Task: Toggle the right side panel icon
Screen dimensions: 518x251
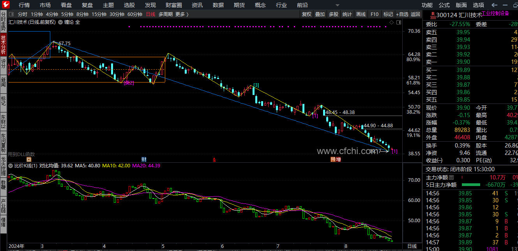Action: coord(398,22)
